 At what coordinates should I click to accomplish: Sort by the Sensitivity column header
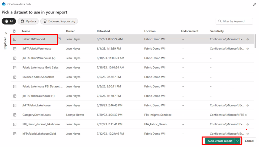tap(217, 31)
